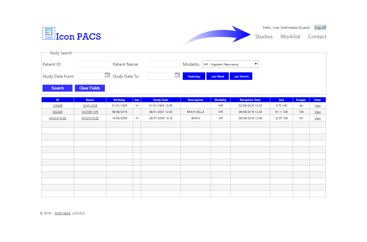Click into the Patient ID field
Screen dimensions: 367x242
[94, 64]
